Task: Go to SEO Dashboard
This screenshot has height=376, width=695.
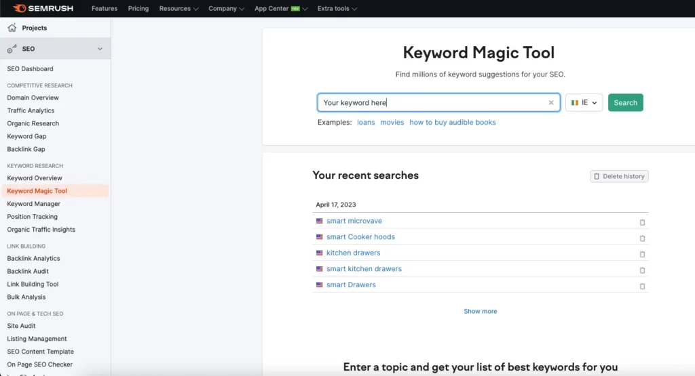Action: (x=30, y=68)
